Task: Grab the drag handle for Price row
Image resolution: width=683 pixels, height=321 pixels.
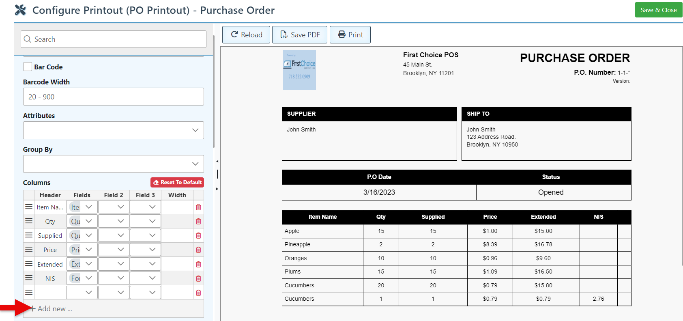Action: [x=29, y=250]
